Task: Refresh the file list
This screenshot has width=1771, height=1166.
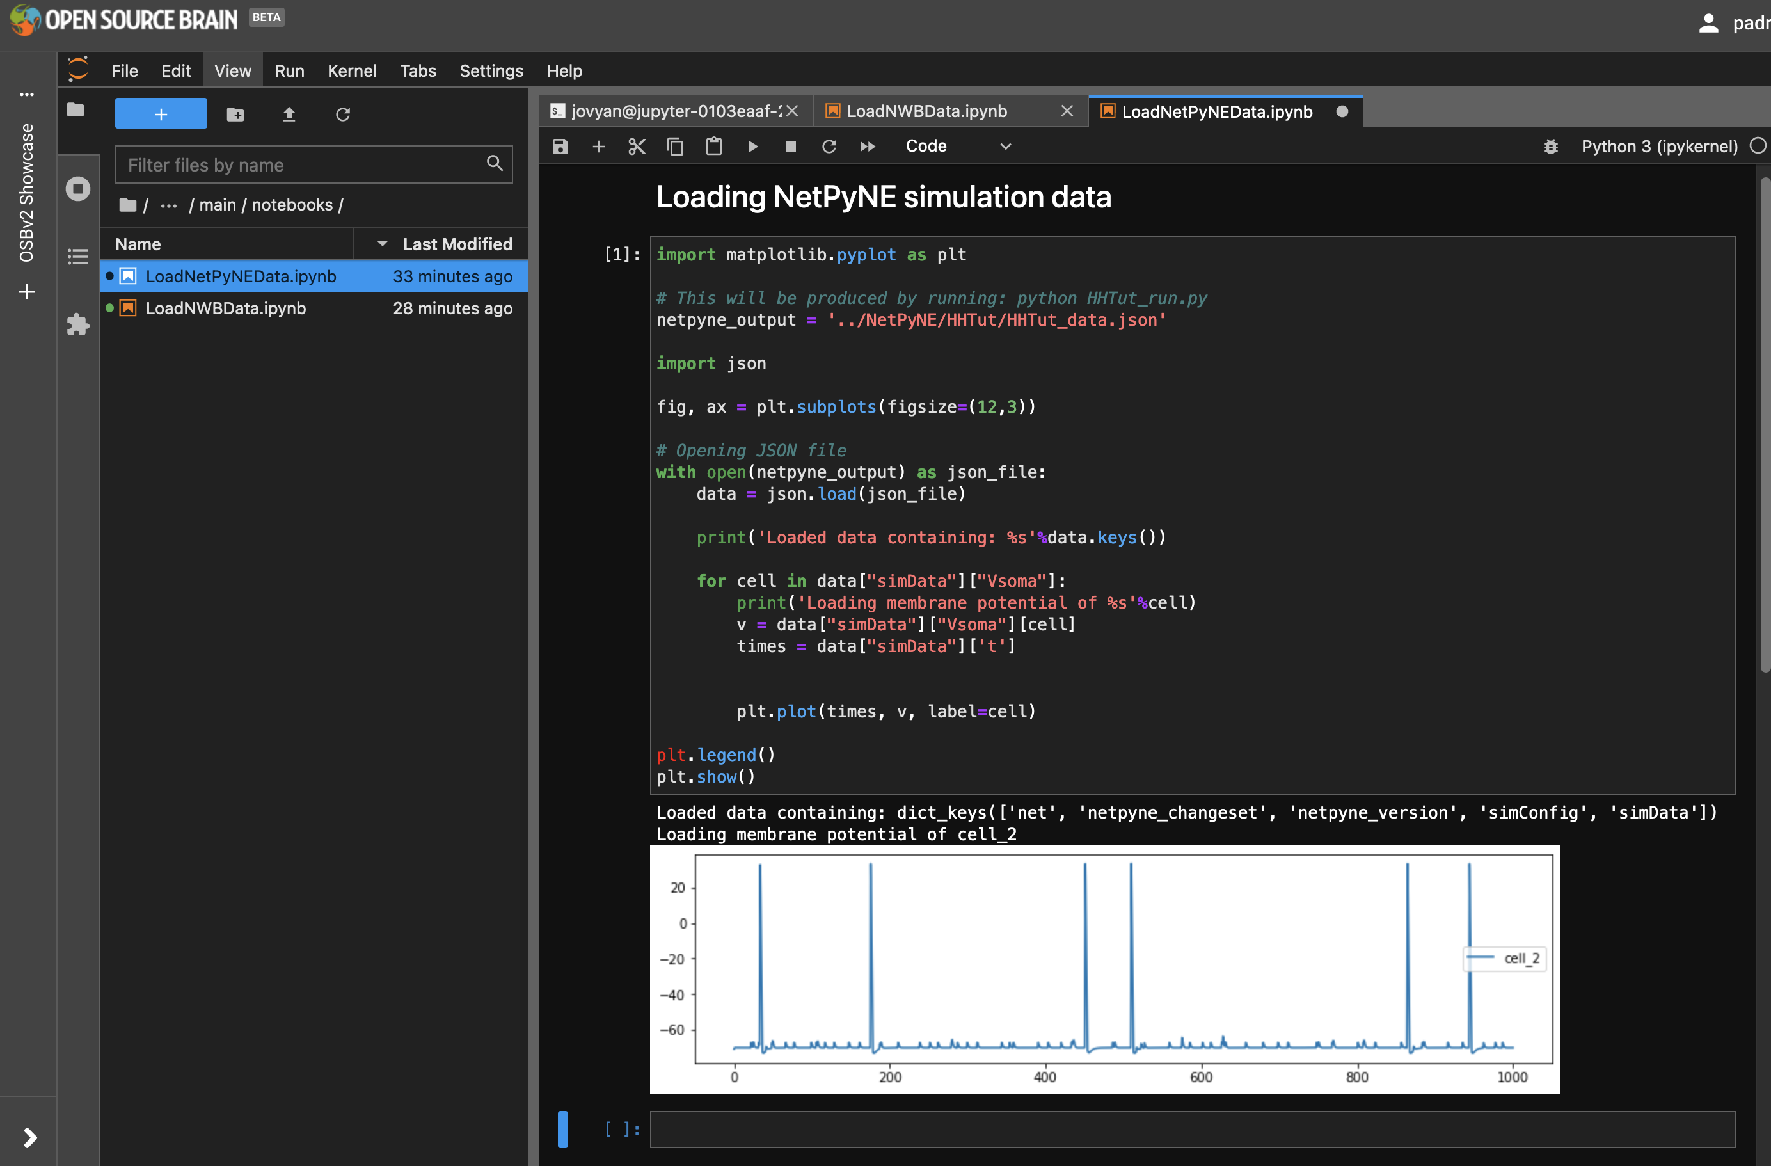Action: pos(342,115)
